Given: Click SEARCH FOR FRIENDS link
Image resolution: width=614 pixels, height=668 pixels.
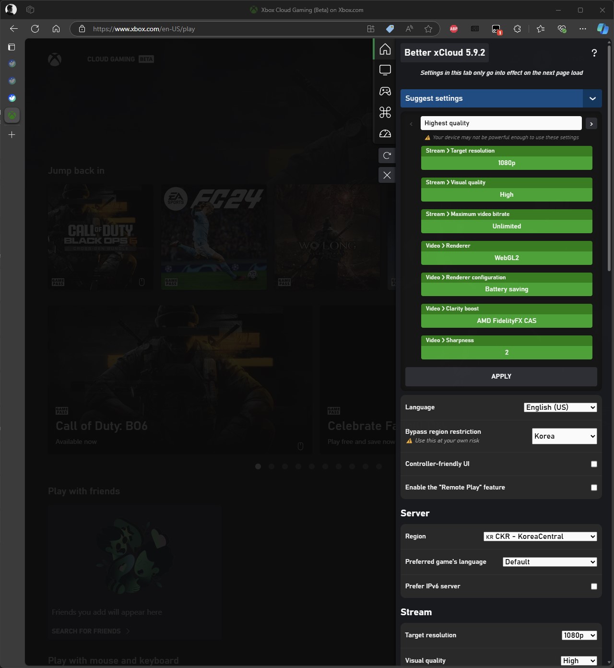Looking at the screenshot, I should pyautogui.click(x=91, y=631).
